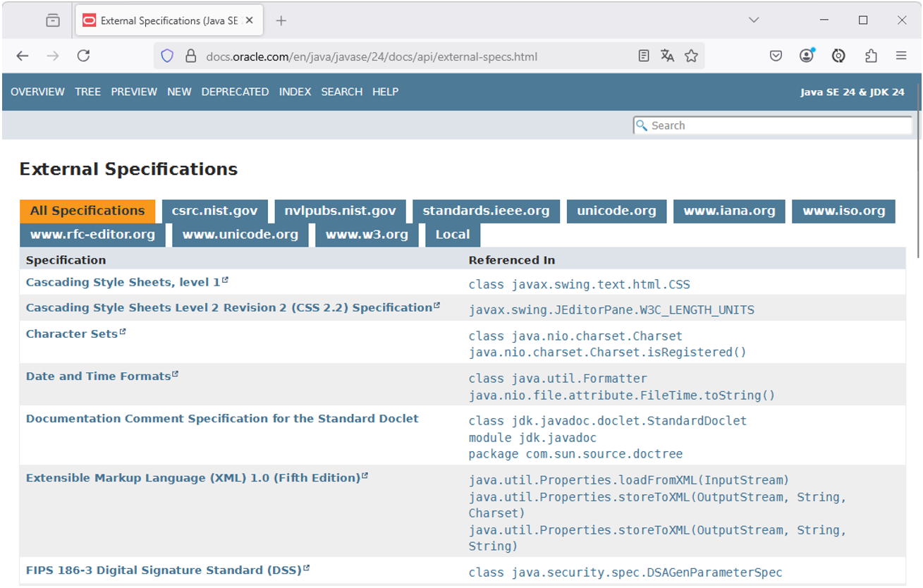Open the Pocket save icon
This screenshot has height=588, width=923.
point(776,56)
